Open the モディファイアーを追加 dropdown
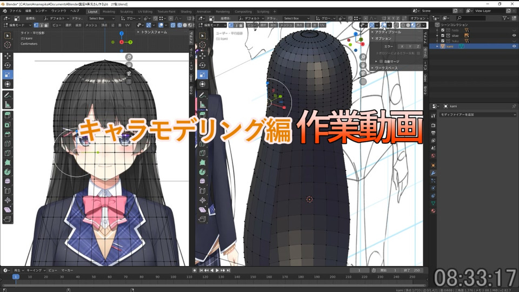 [477, 115]
